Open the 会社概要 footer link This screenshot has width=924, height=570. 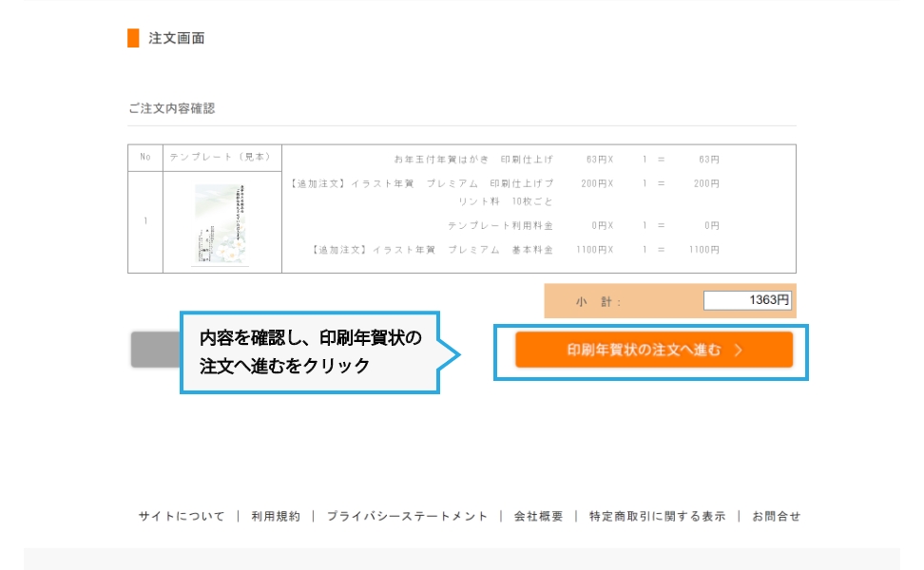coord(539,517)
